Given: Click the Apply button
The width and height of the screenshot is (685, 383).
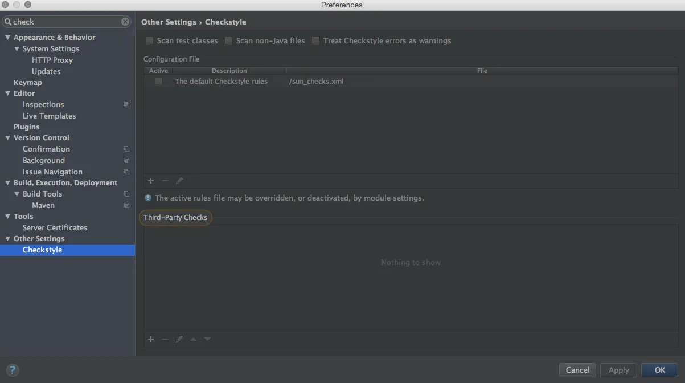Looking at the screenshot, I should pyautogui.click(x=618, y=370).
